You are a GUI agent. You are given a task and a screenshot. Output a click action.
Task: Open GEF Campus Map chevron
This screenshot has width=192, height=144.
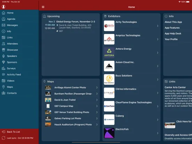[x=97, y=106]
